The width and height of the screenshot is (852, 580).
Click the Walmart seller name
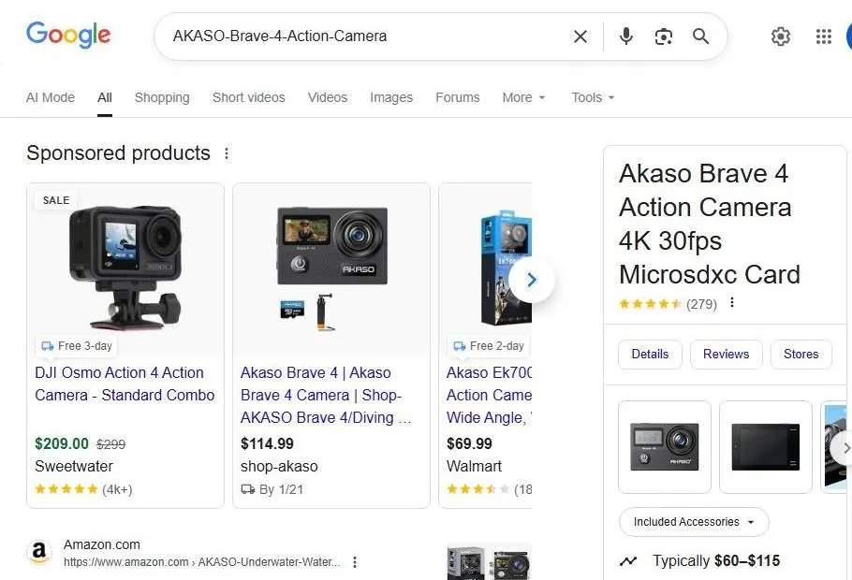pyautogui.click(x=474, y=467)
